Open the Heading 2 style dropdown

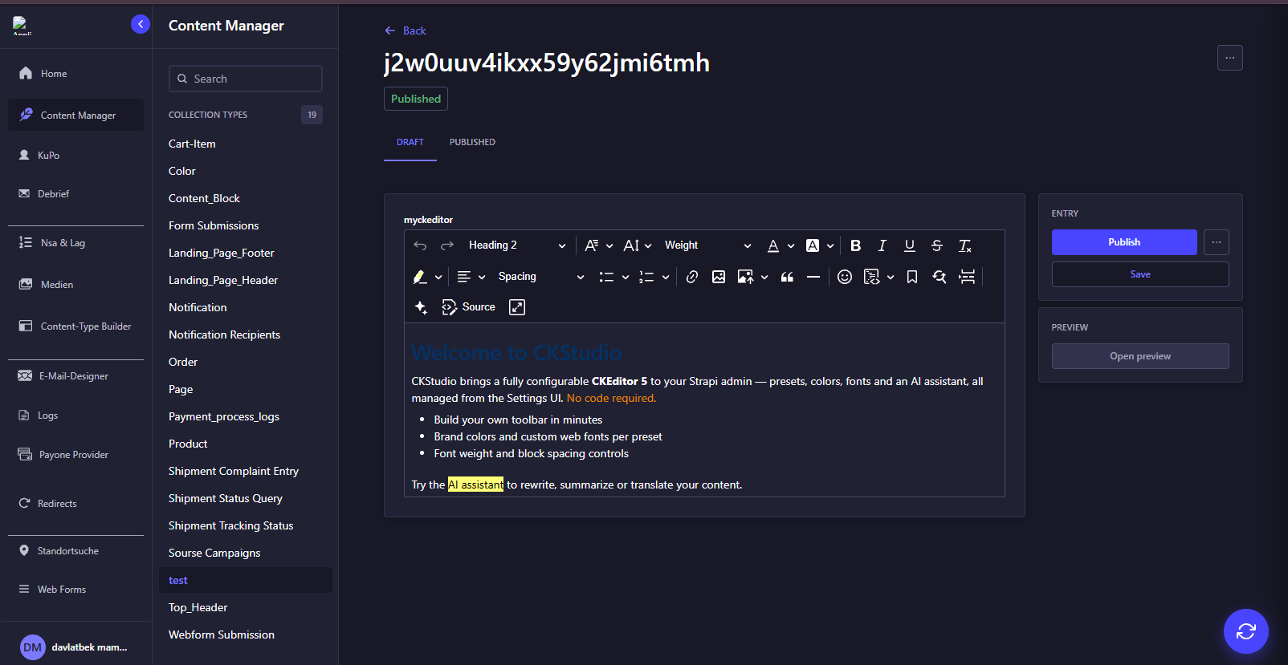tap(517, 245)
